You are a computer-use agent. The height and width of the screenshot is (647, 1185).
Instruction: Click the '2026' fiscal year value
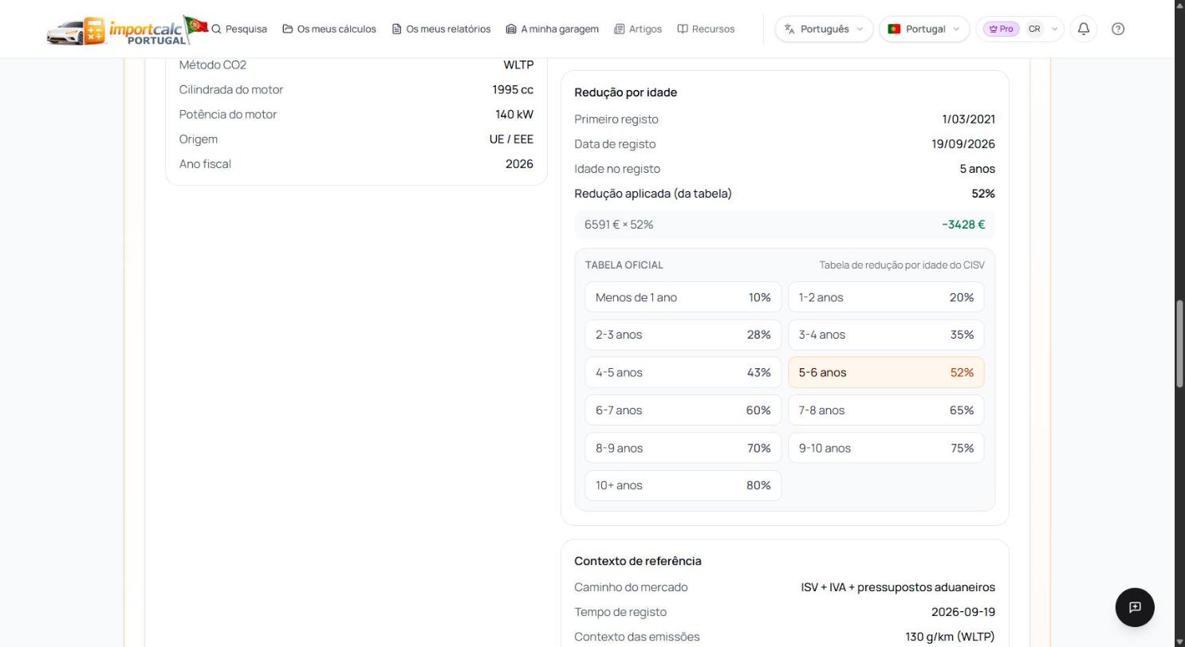click(x=519, y=164)
